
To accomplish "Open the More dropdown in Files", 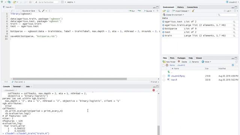I will [x=206, y=61].
